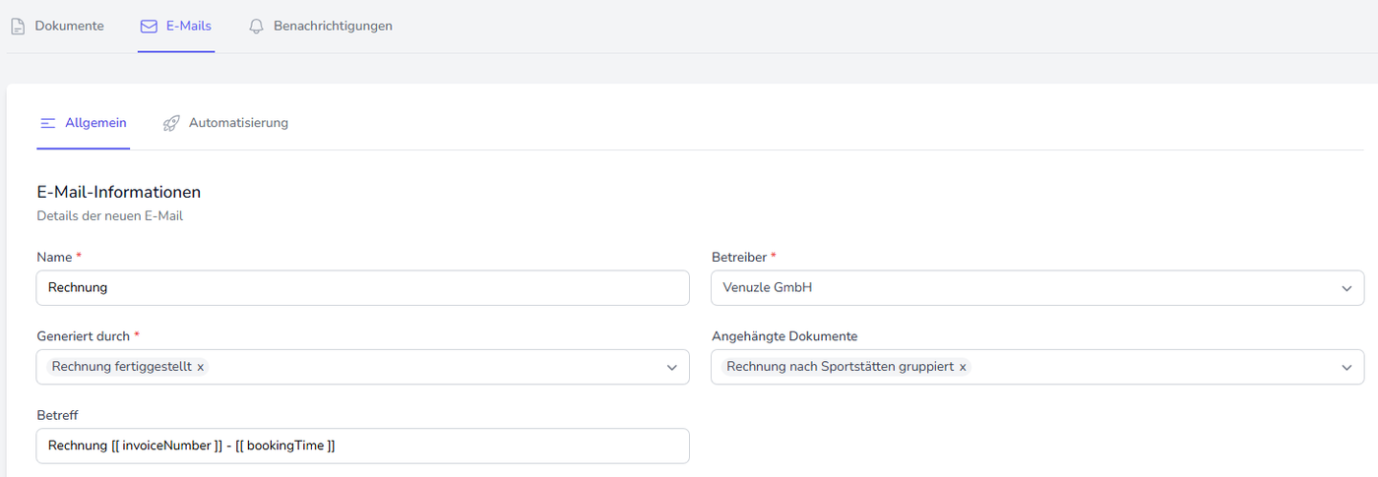Select the E-Mails tab text
Image resolution: width=1378 pixels, height=477 pixels.
(189, 27)
